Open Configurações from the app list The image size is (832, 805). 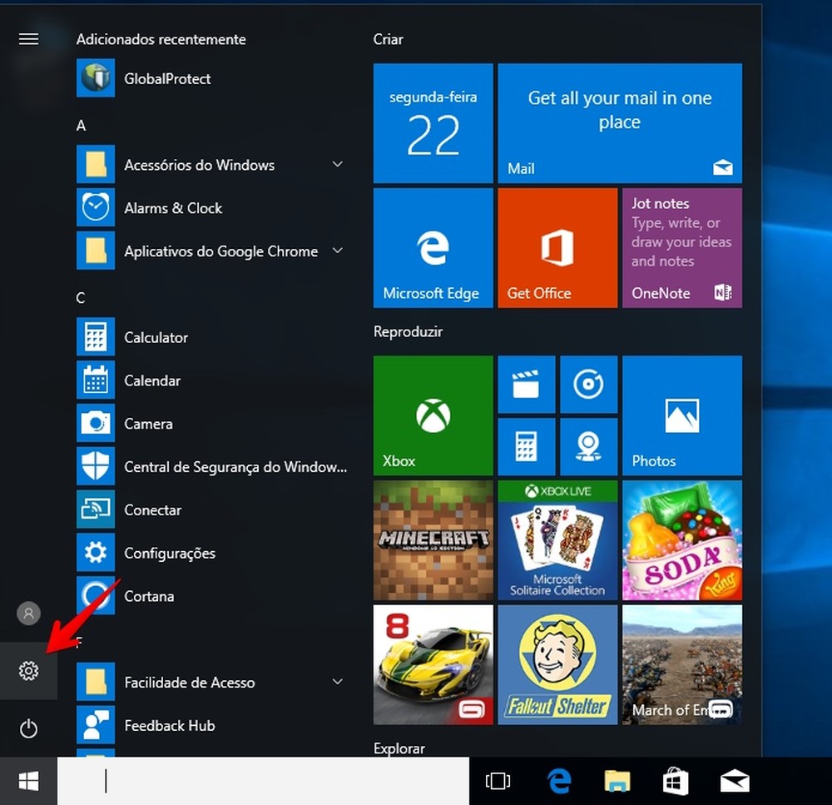[x=170, y=553]
